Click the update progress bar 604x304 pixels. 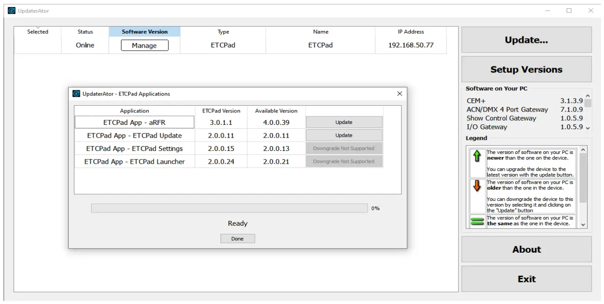coord(229,208)
